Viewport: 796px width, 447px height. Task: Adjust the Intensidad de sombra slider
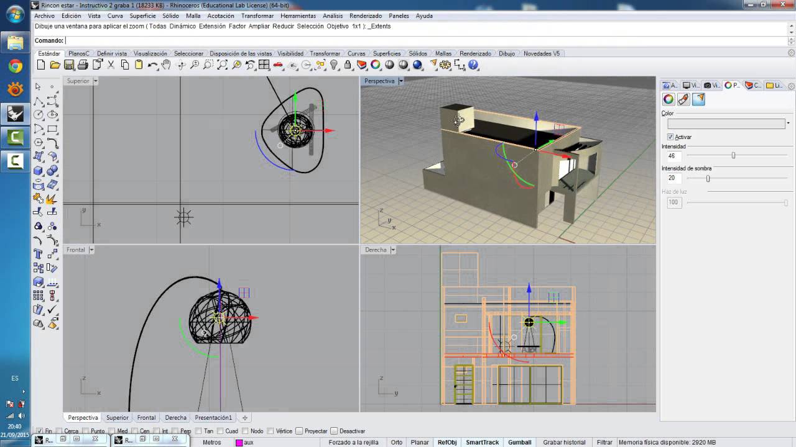coord(708,179)
